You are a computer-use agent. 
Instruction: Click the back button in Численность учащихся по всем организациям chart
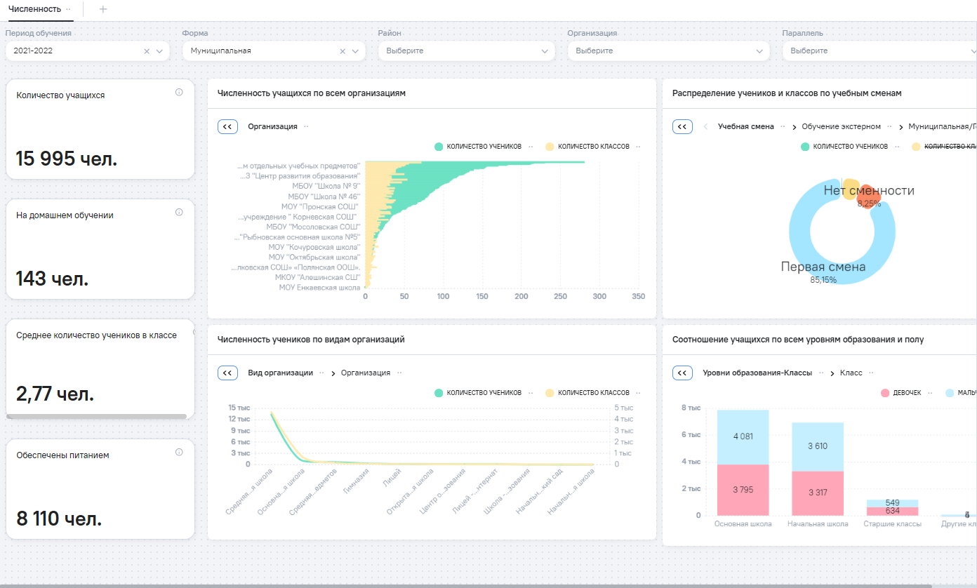tap(227, 126)
